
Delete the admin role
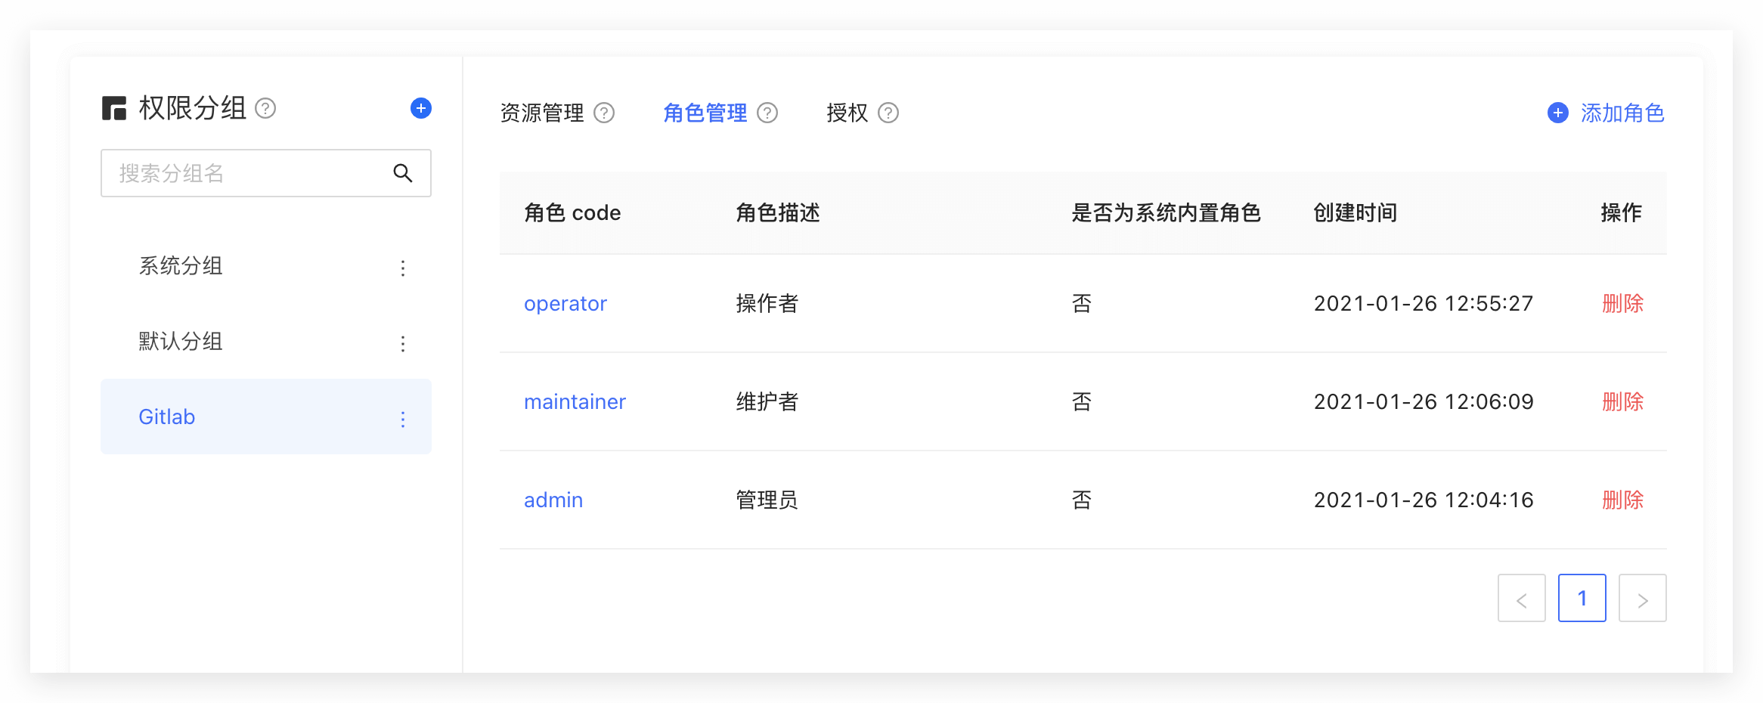pyautogui.click(x=1622, y=500)
